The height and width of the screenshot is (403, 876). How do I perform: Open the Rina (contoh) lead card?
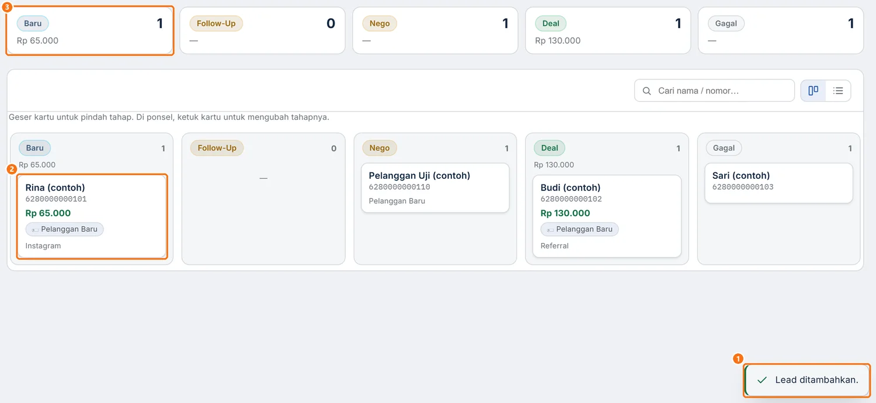[92, 216]
